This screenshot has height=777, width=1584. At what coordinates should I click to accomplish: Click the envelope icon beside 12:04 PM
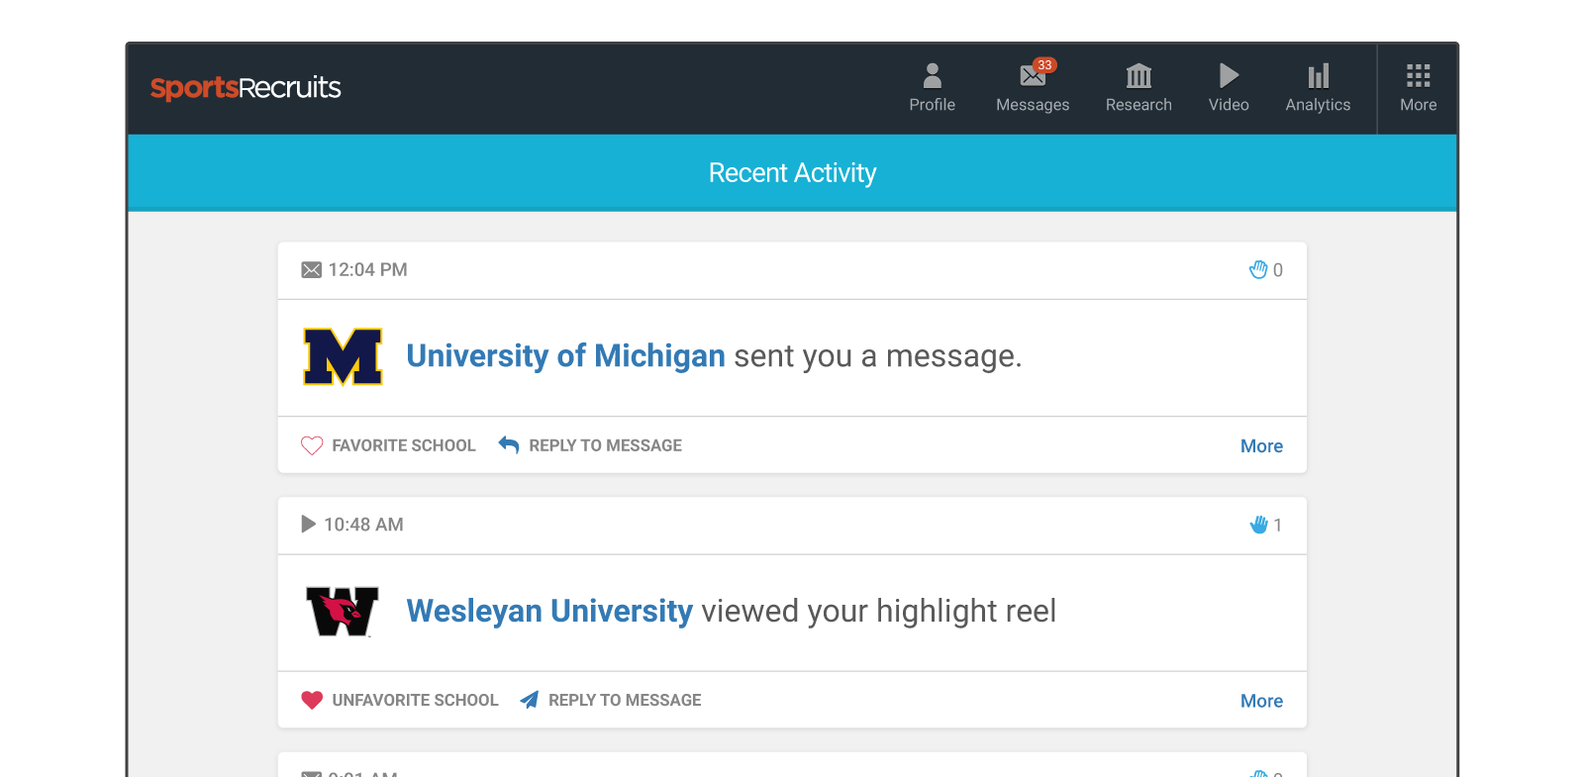click(x=311, y=270)
